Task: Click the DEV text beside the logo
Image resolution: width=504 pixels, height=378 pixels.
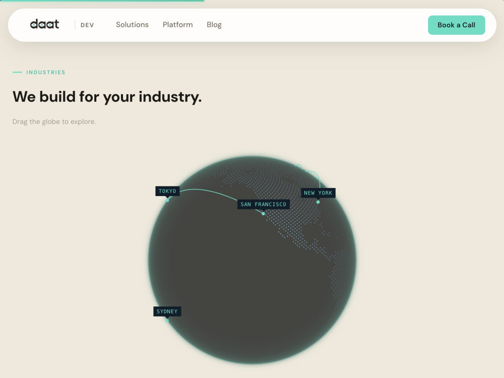Action: pos(87,25)
